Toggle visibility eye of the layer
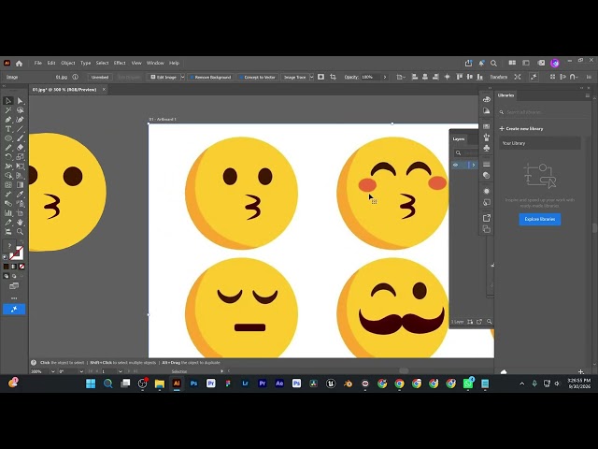The height and width of the screenshot is (449, 598). click(455, 165)
